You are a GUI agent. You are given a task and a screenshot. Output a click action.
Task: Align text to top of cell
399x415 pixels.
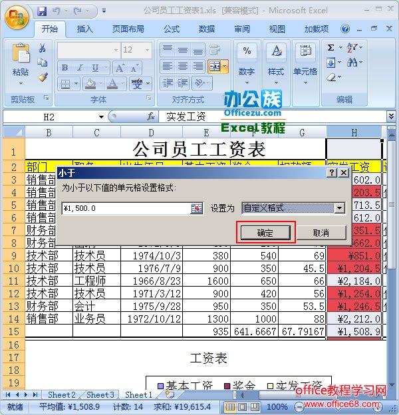pos(167,49)
